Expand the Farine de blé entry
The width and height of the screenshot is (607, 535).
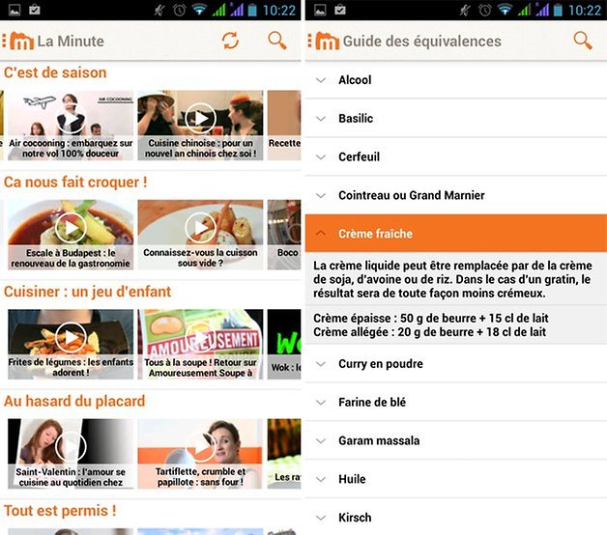pyautogui.click(x=456, y=403)
